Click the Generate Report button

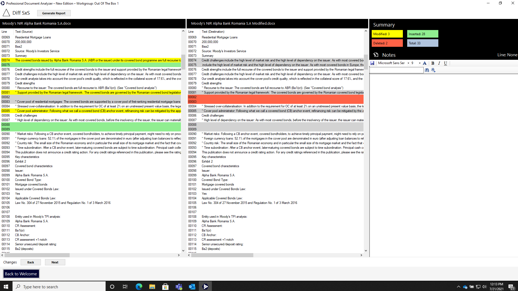click(x=54, y=13)
